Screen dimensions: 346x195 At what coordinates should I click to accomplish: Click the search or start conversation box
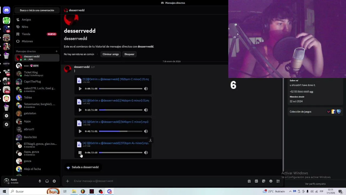pyautogui.click(x=37, y=10)
